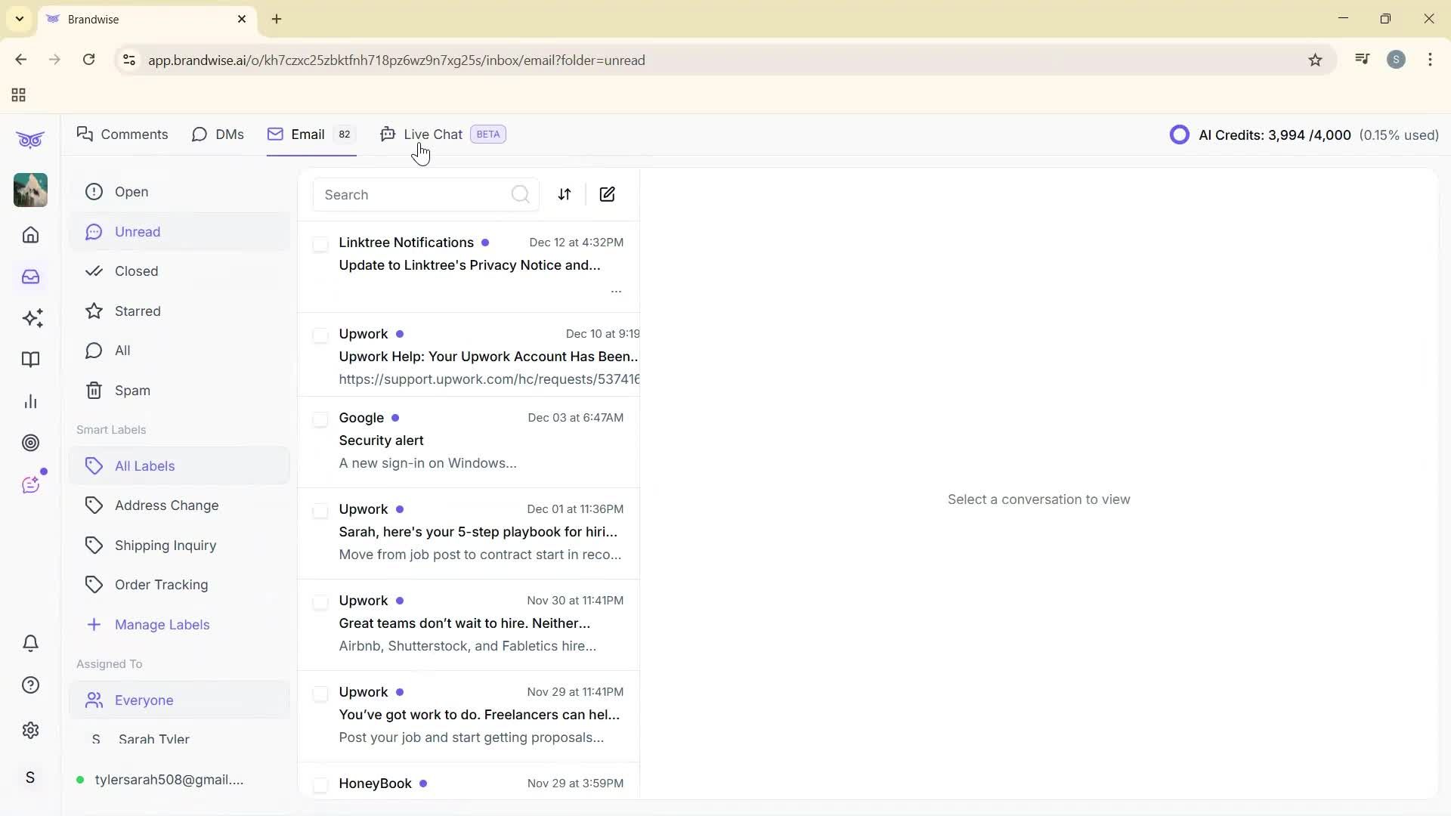Open Chrome's three-dot menu
This screenshot has width=1451, height=816.
tap(1430, 60)
